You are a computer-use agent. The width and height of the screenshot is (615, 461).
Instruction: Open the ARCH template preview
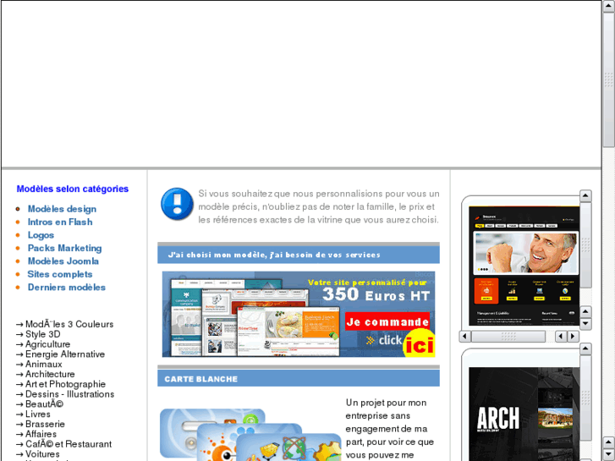(x=524, y=414)
